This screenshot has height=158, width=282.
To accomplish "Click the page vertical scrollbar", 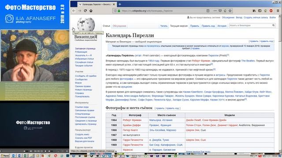I will (280, 83).
